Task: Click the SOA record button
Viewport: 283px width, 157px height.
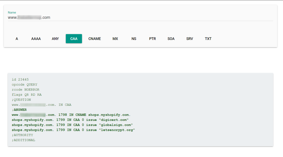Action: click(x=171, y=39)
